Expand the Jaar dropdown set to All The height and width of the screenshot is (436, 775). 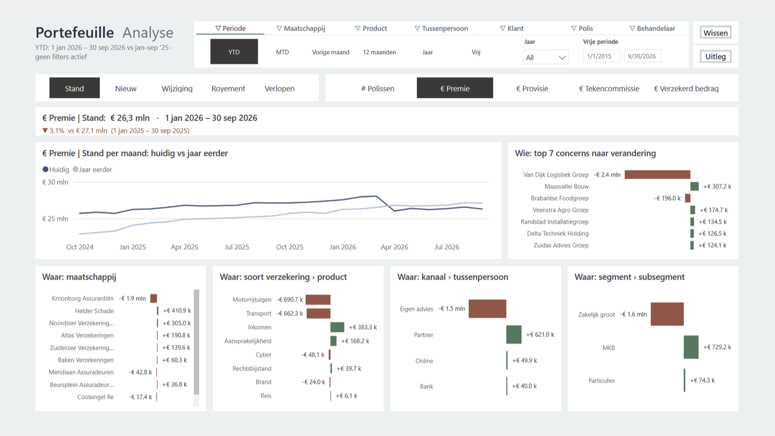(546, 57)
